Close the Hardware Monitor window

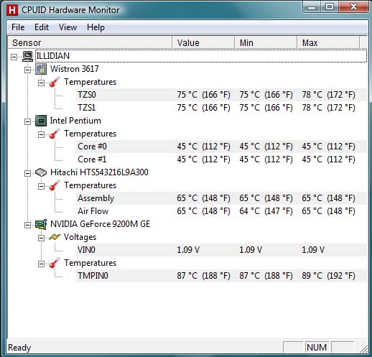353,7
